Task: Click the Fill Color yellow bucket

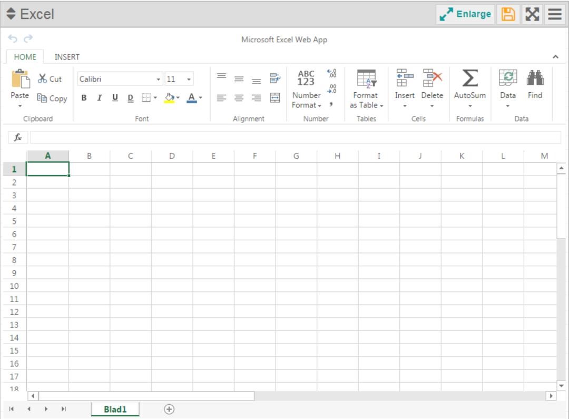Action: [x=169, y=98]
